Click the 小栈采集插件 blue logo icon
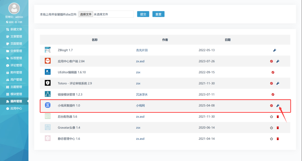 (47, 105)
